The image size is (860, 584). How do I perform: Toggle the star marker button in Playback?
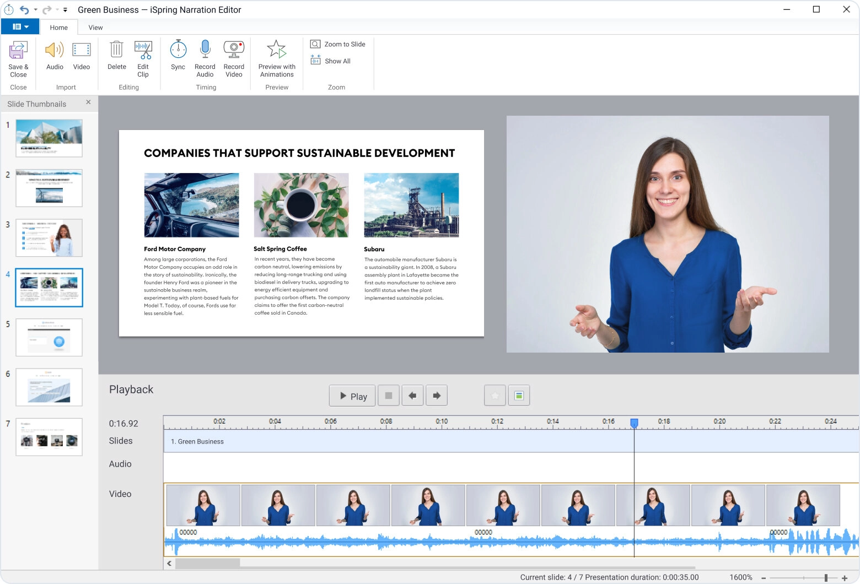[x=495, y=396]
